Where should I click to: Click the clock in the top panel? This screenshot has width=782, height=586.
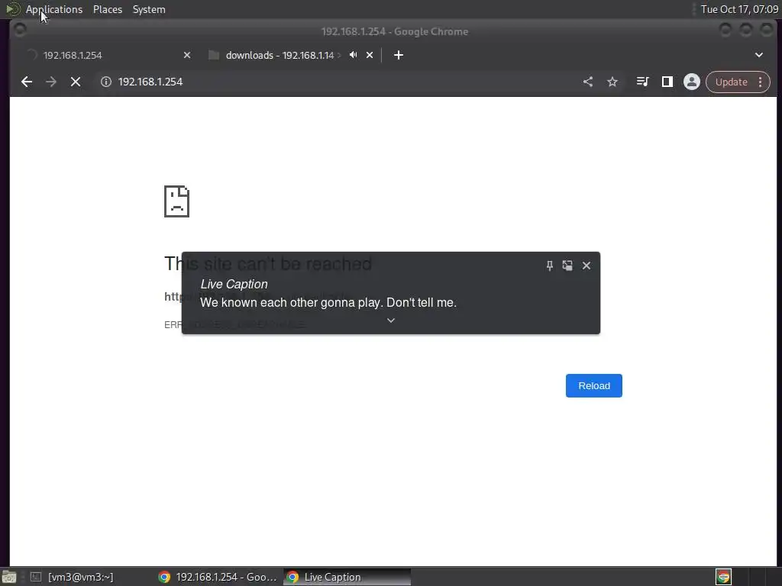pyautogui.click(x=739, y=9)
